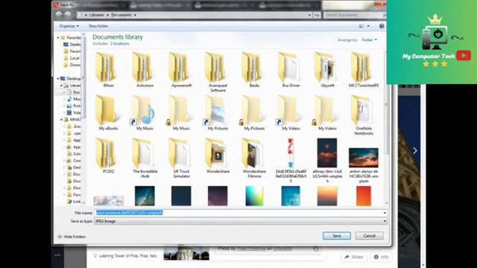Select the locked My Pictures folder

tap(254, 113)
